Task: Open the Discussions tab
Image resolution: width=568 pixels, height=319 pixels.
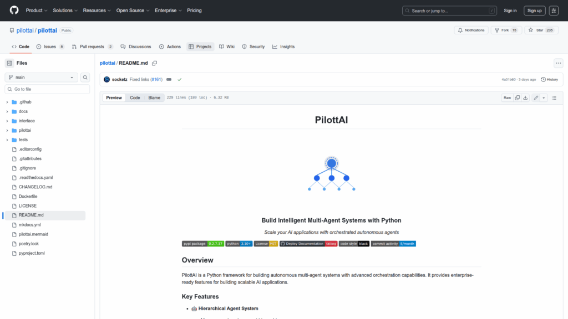Action: [x=136, y=47]
